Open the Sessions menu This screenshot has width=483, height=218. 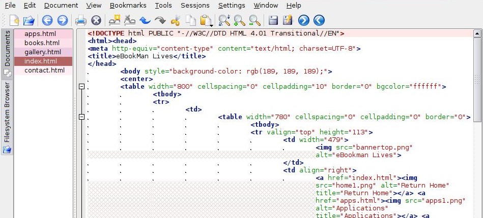[x=195, y=6]
